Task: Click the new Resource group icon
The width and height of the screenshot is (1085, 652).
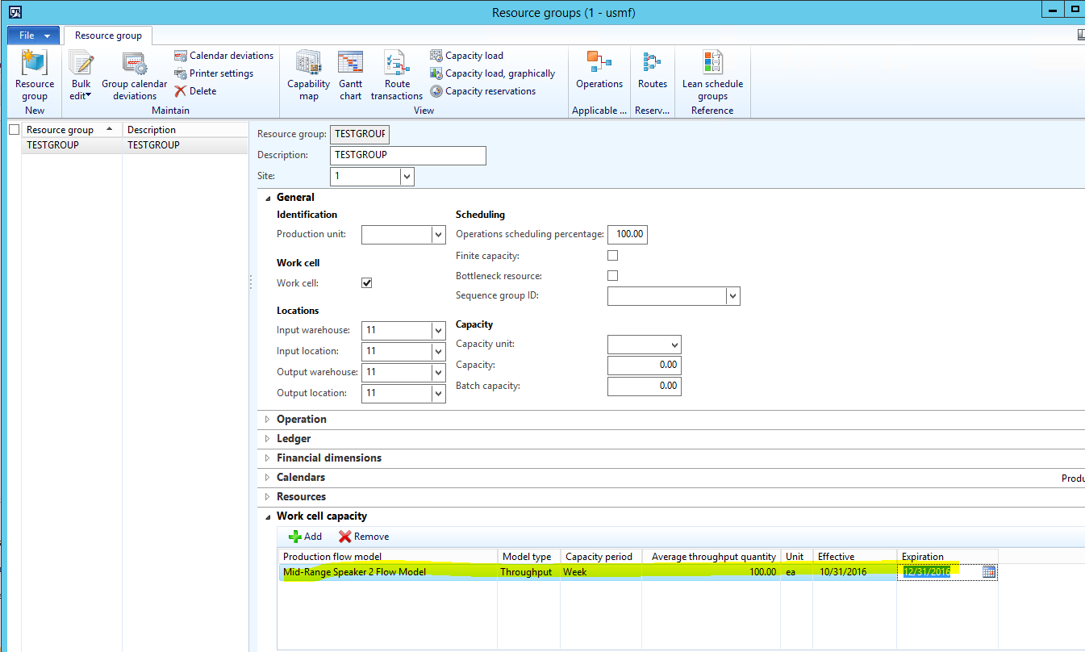Action: [35, 64]
